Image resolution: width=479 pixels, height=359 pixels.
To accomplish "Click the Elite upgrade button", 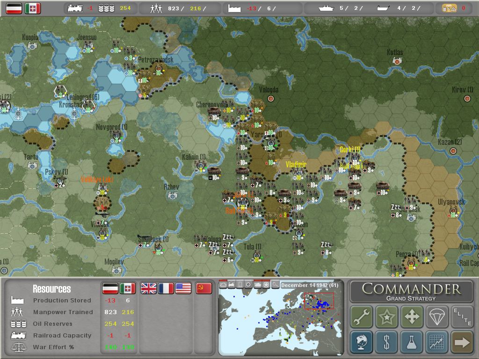I will (462, 317).
